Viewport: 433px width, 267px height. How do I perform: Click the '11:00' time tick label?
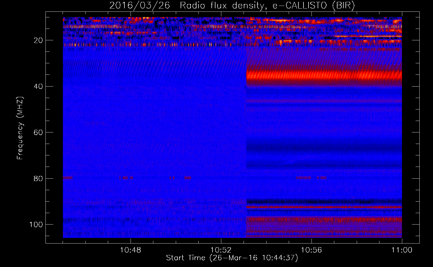pos(402,250)
